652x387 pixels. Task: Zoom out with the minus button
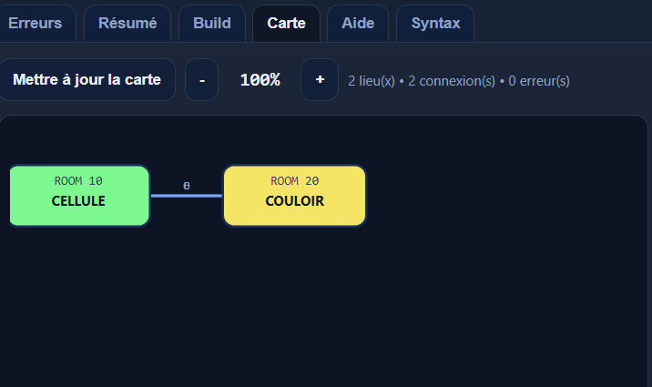tap(201, 80)
